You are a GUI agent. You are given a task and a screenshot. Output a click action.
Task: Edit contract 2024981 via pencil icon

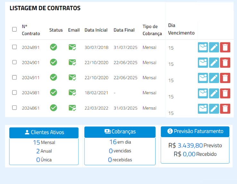click(x=214, y=93)
